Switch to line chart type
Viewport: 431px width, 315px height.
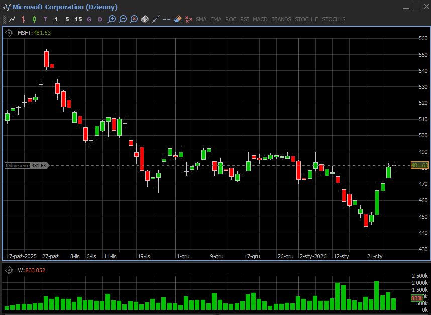click(x=12, y=19)
